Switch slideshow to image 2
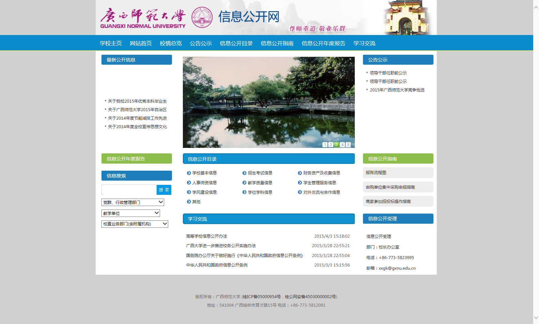Image resolution: width=539 pixels, height=324 pixels. (331, 145)
